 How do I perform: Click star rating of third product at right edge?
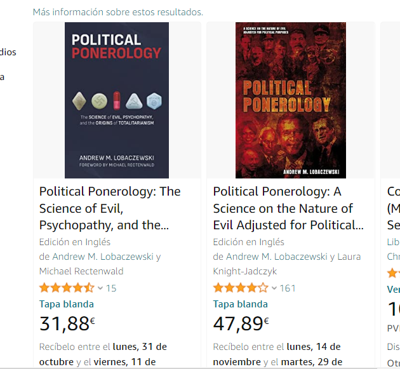coord(394,273)
